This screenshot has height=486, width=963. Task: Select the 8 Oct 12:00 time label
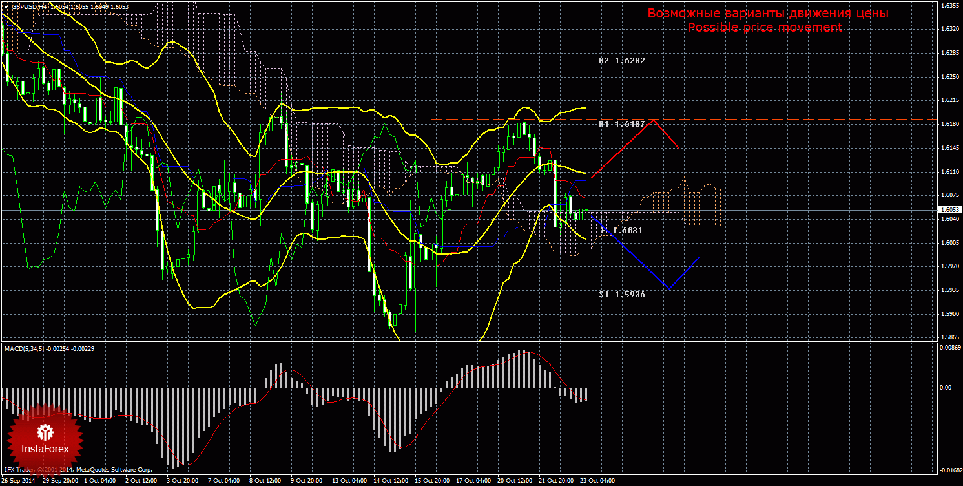pyautogui.click(x=265, y=481)
